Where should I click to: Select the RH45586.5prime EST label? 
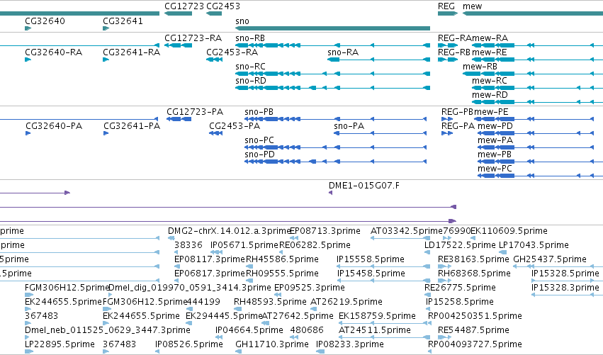tap(282, 259)
